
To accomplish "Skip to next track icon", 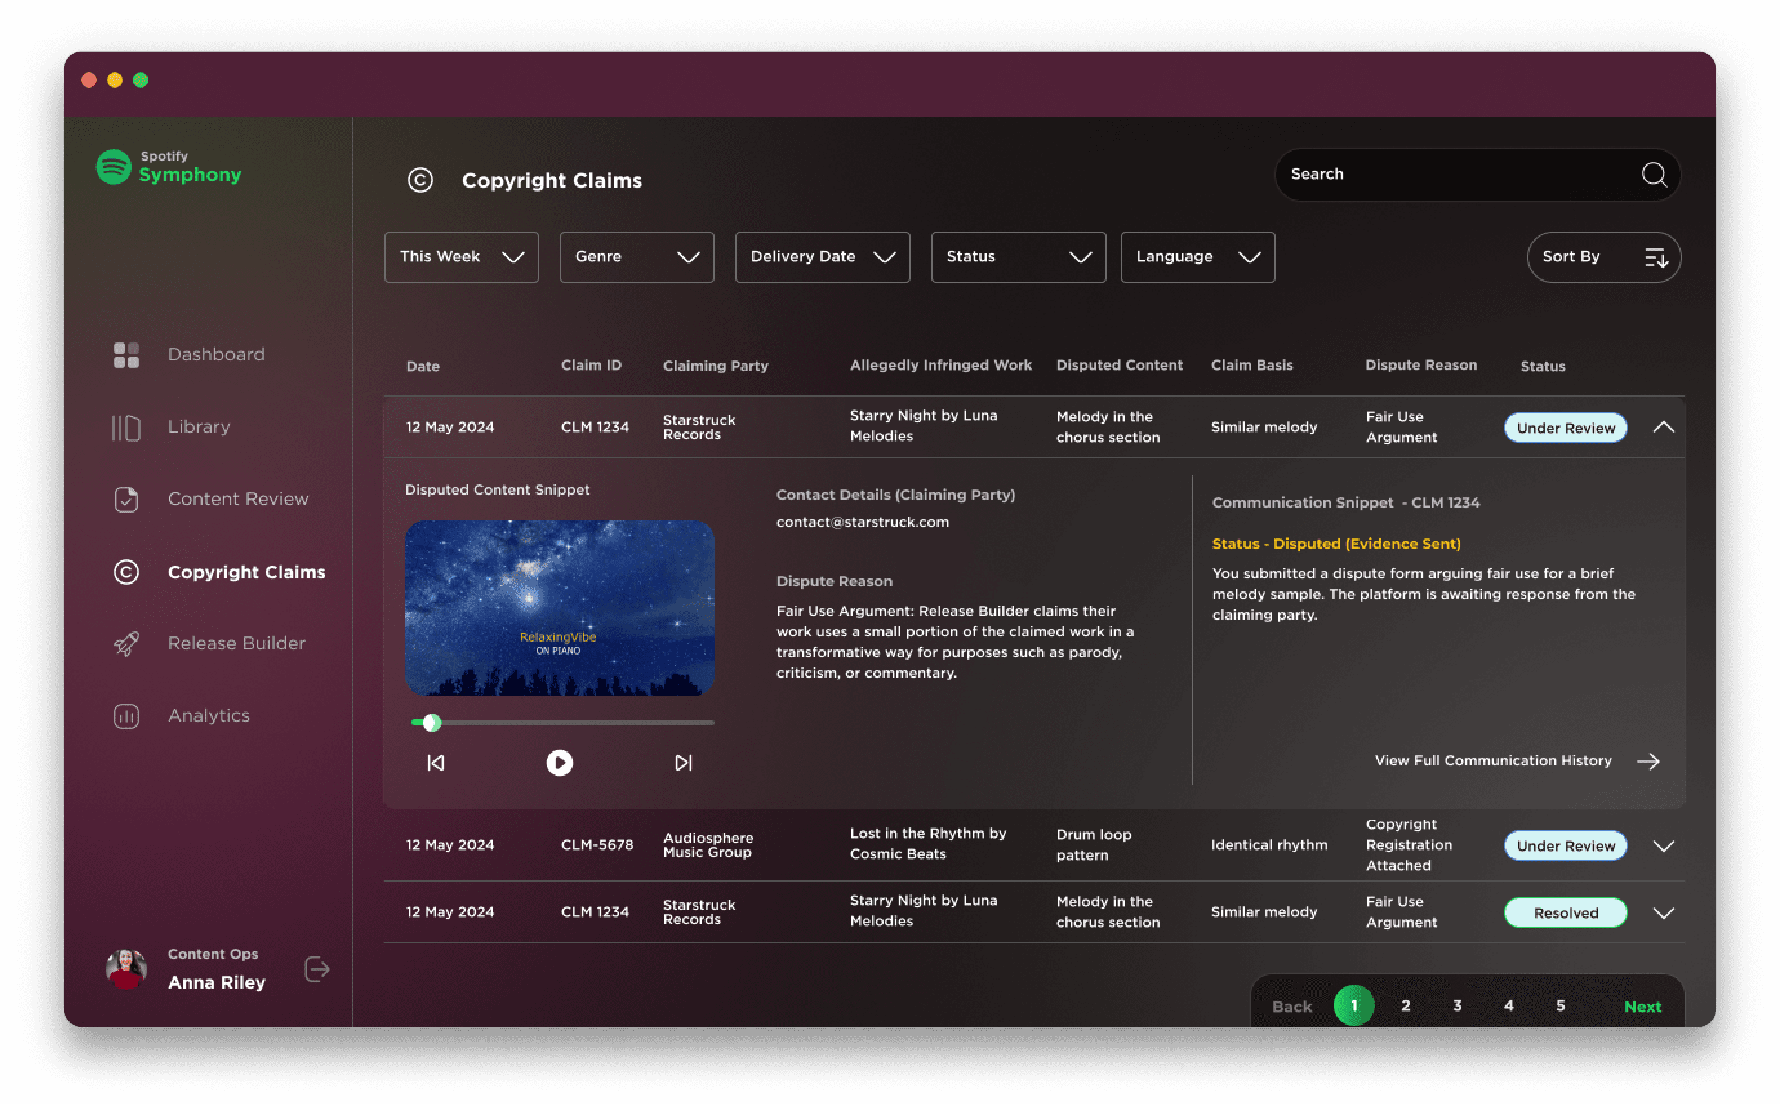I will point(684,763).
